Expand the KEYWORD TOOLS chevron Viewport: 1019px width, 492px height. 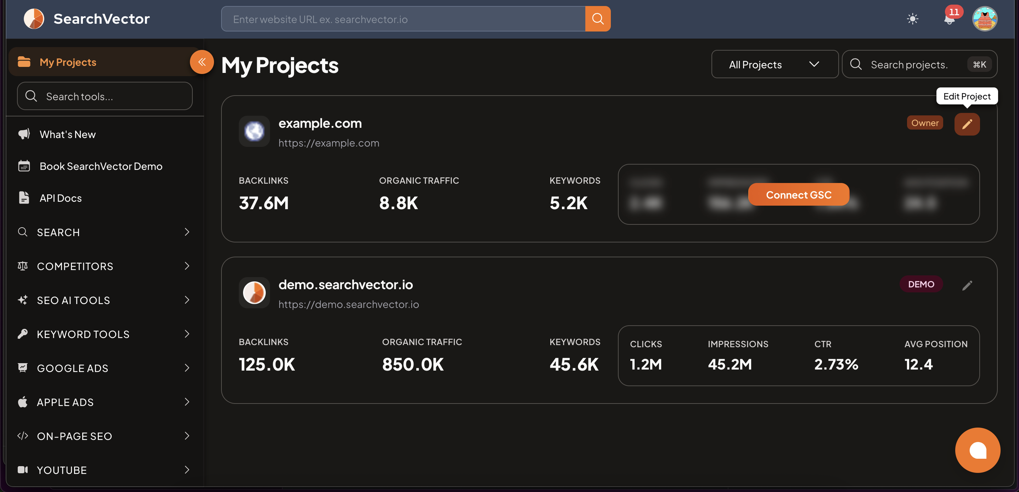187,333
